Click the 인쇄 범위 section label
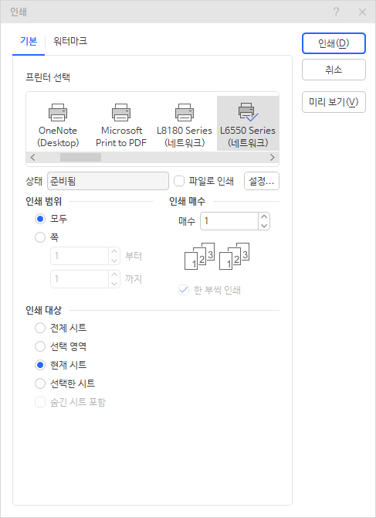Screen dimensions: 376x518 point(43,201)
